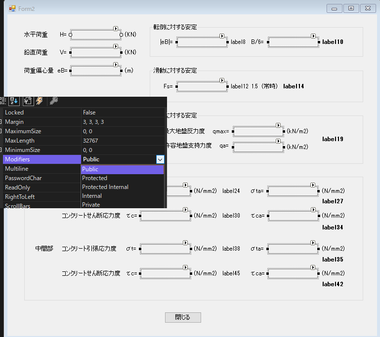Select the PasswordChar property row
Screen dimensions: 380x337
coord(42,178)
